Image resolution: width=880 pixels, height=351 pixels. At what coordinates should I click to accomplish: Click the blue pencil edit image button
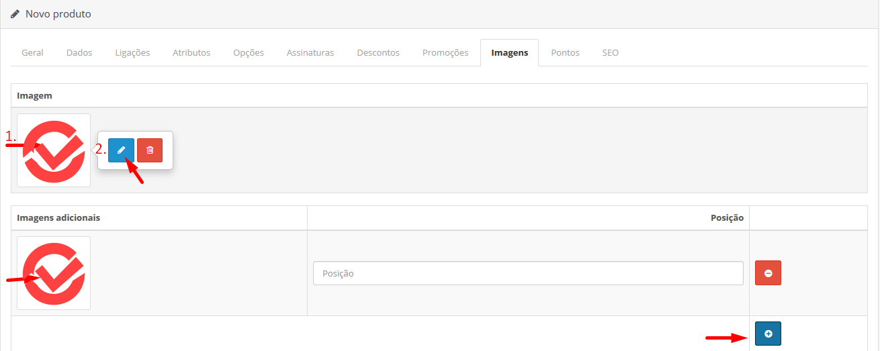click(121, 150)
